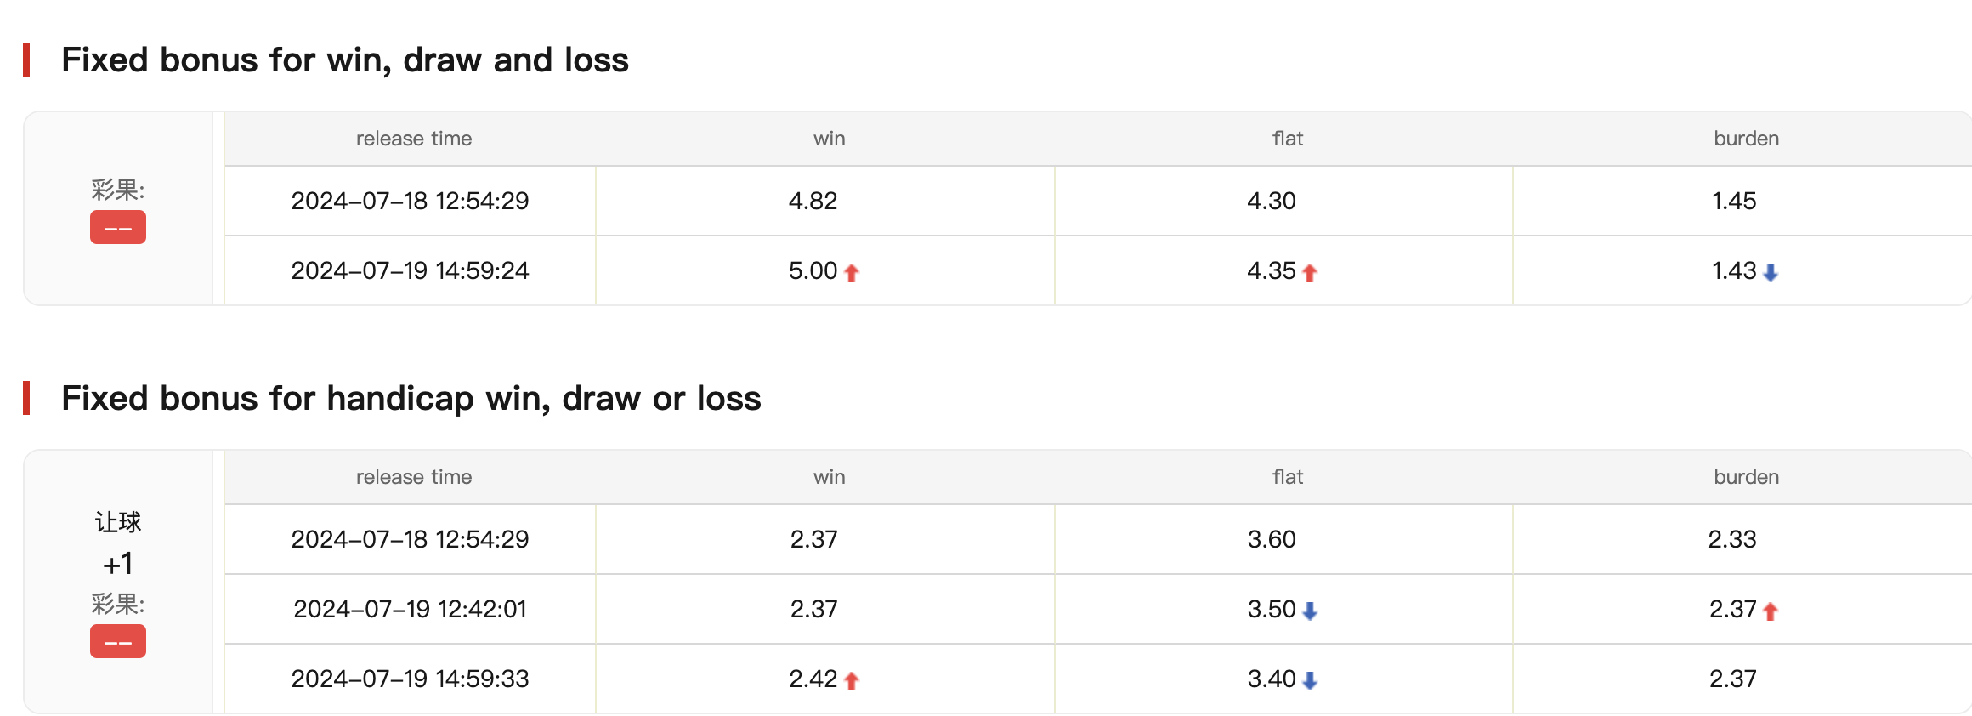Viewport: 1972px width, 716px height.
Task: Click the 3.60 flat odds in handicap table
Action: coord(1272,539)
